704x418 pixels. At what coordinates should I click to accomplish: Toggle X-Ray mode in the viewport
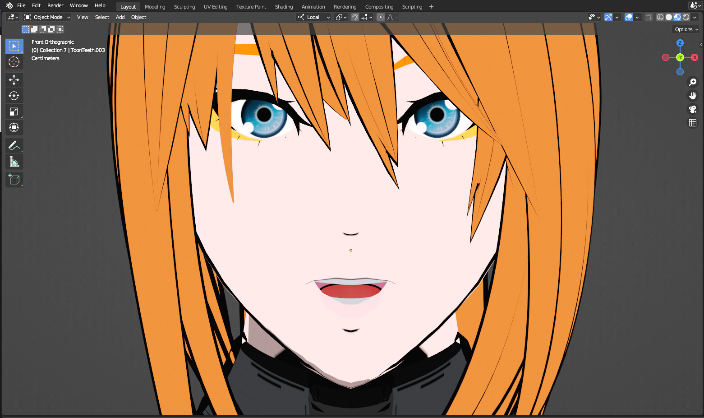click(649, 17)
